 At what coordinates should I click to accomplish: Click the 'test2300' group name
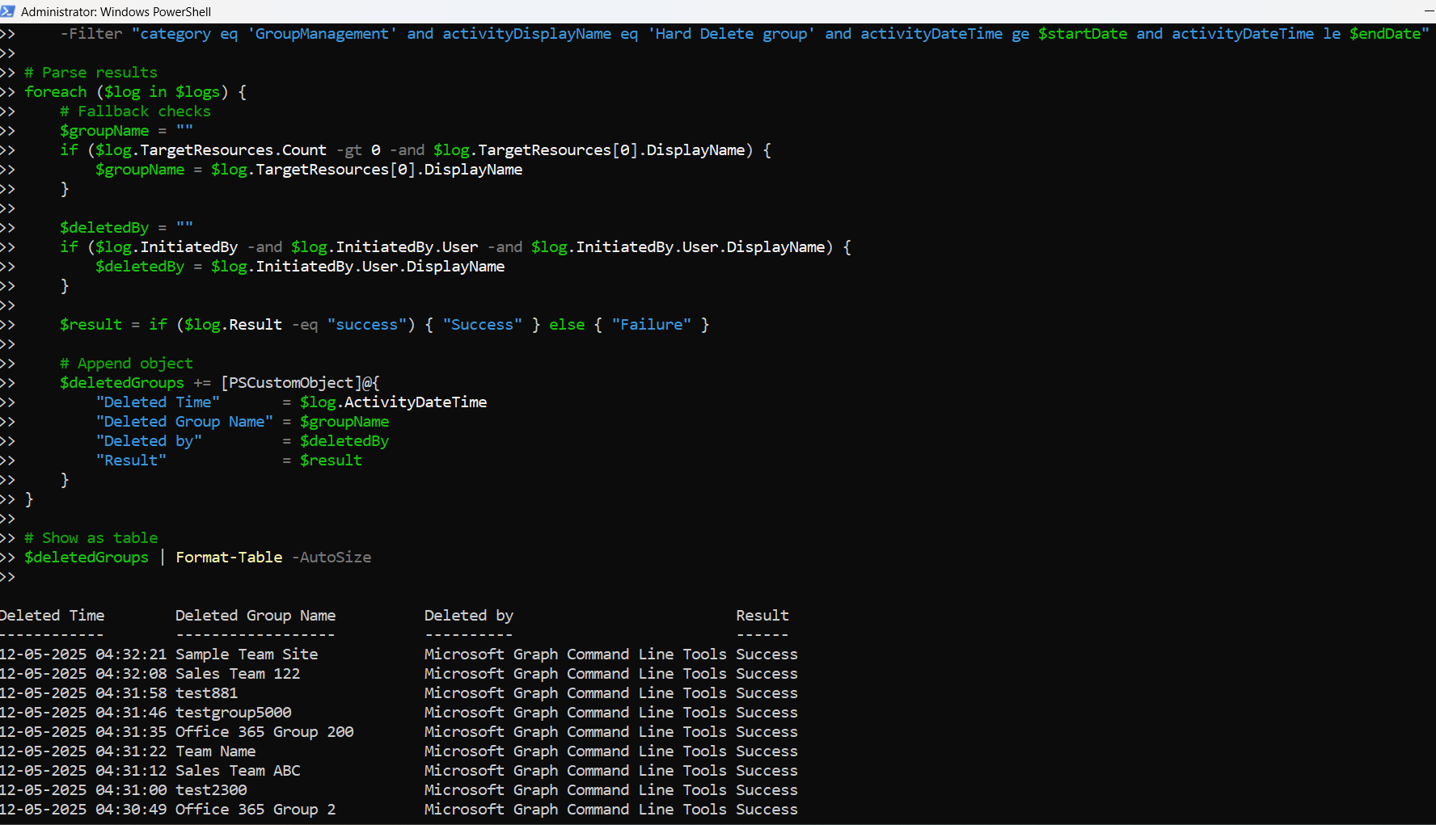(211, 790)
